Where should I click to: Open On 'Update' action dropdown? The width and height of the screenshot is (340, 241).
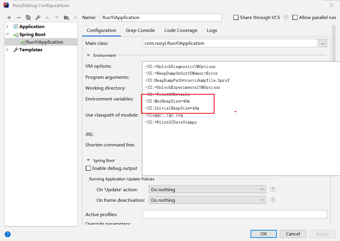207,189
